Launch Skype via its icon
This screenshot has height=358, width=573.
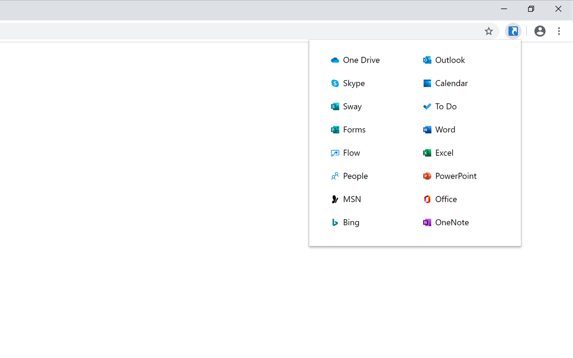pos(335,83)
